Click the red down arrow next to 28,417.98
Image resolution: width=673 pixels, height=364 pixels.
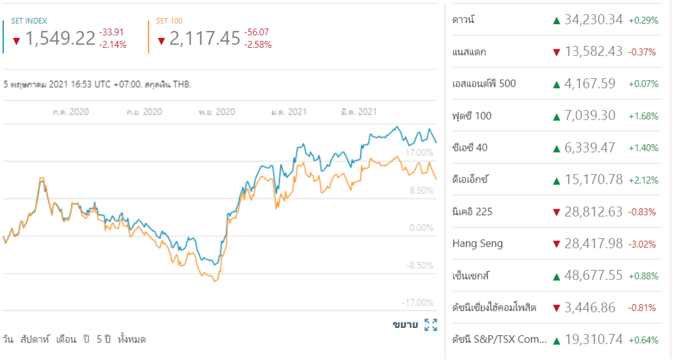pyautogui.click(x=556, y=244)
